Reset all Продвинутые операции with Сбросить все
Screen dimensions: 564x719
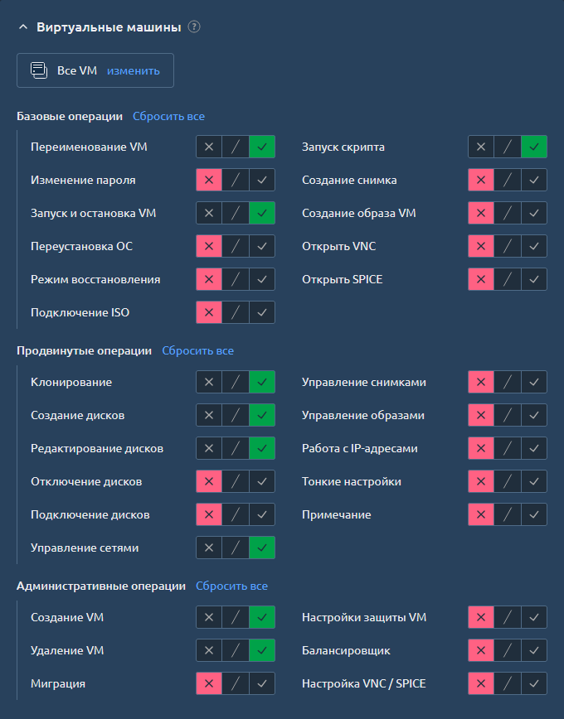pos(198,350)
